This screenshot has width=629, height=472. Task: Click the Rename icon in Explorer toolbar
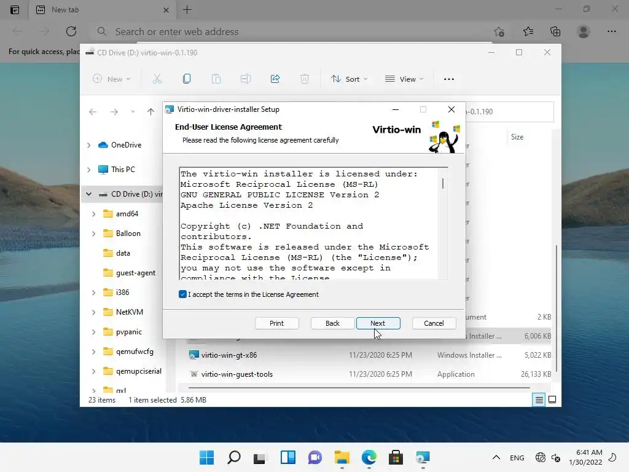click(x=246, y=79)
